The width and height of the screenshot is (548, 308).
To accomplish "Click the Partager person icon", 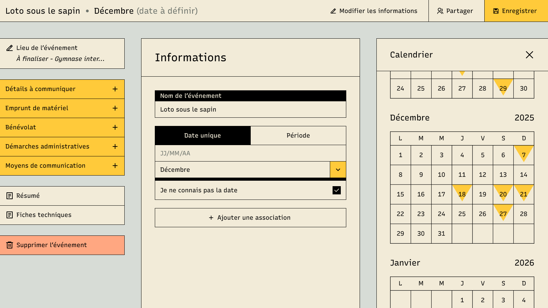I will [440, 11].
